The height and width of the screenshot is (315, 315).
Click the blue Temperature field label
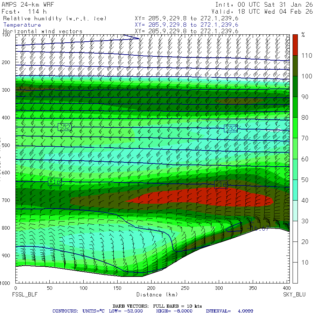[22, 25]
